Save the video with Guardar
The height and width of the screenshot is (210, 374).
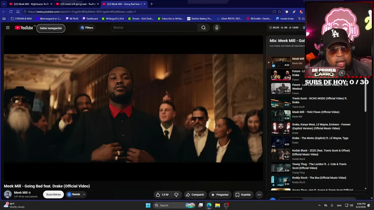coord(243,195)
